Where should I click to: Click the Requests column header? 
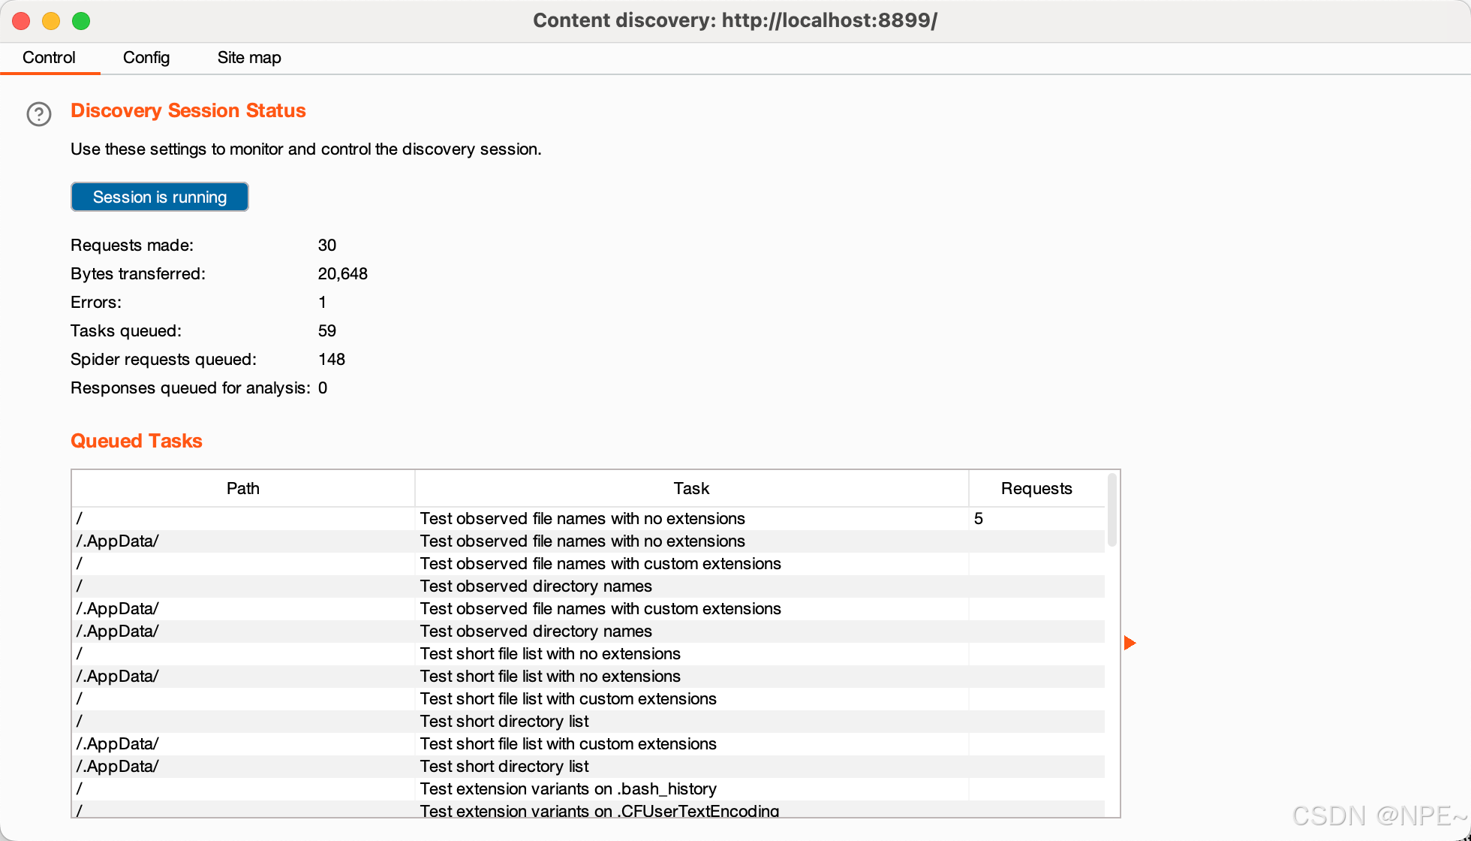click(x=1036, y=489)
